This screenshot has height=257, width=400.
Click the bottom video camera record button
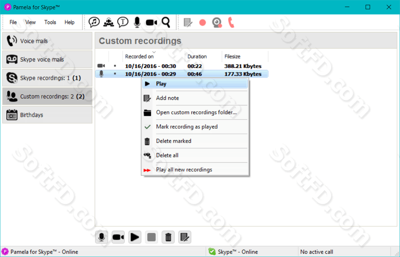[x=118, y=237]
